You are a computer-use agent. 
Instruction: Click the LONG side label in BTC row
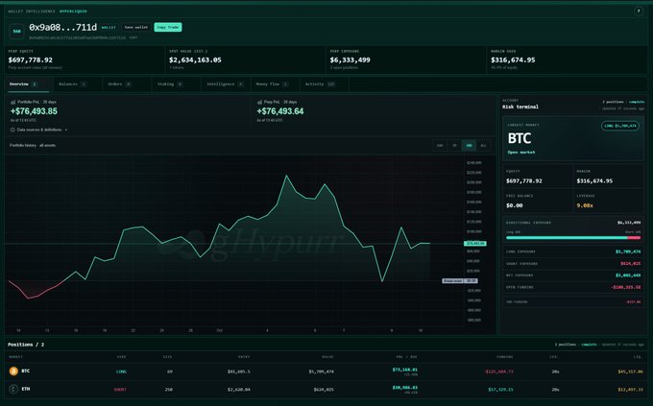coord(121,371)
